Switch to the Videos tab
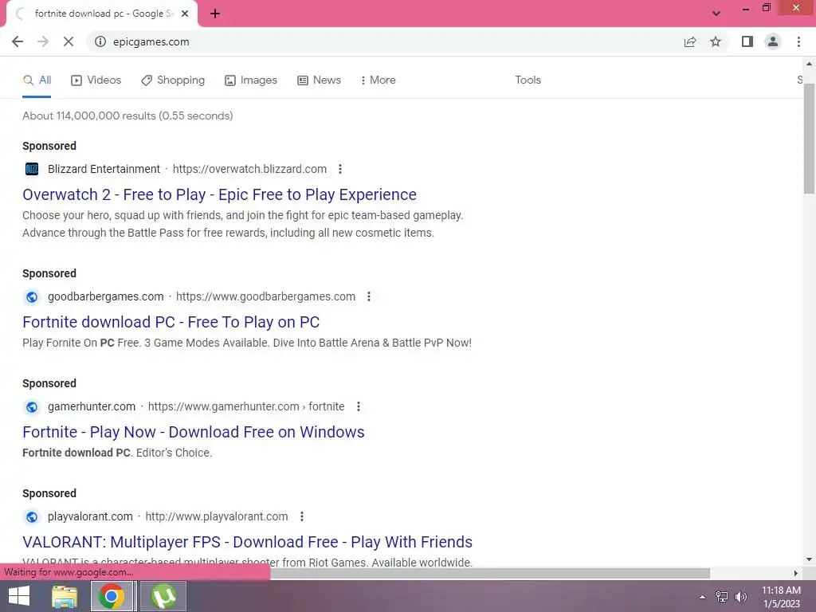Viewport: 816px width, 612px height. point(96,80)
